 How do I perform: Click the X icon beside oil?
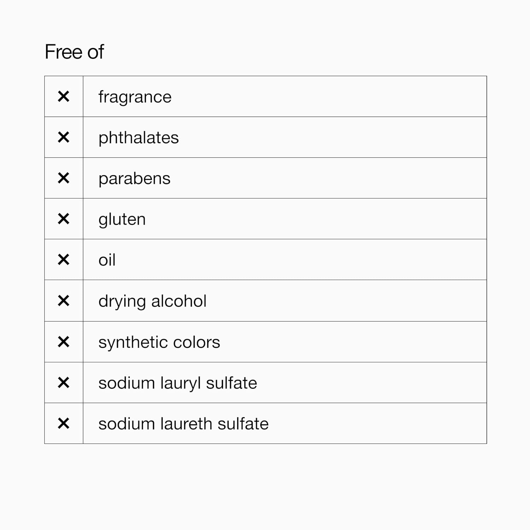[x=64, y=260]
